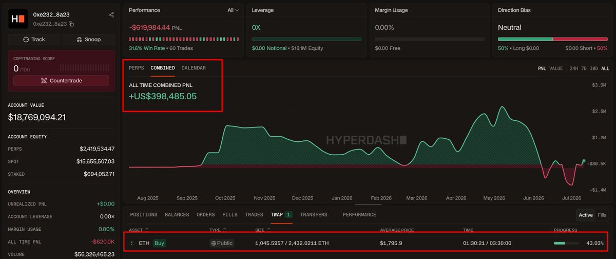Click the PERPS equity value $2,419,534.47
This screenshot has height=259, width=616.
coord(97,149)
